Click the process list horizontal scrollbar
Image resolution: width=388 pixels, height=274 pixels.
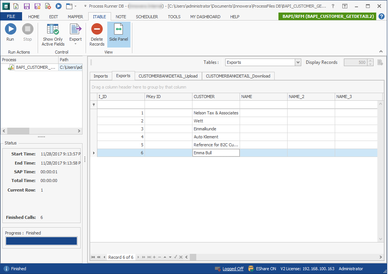click(x=41, y=131)
